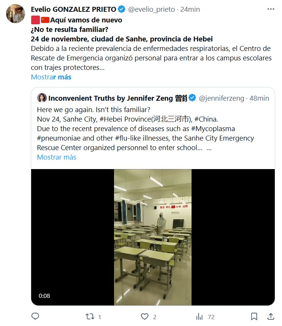Click Jennifer Zeng's verified badge
The width and height of the screenshot is (282, 326).
click(x=192, y=98)
